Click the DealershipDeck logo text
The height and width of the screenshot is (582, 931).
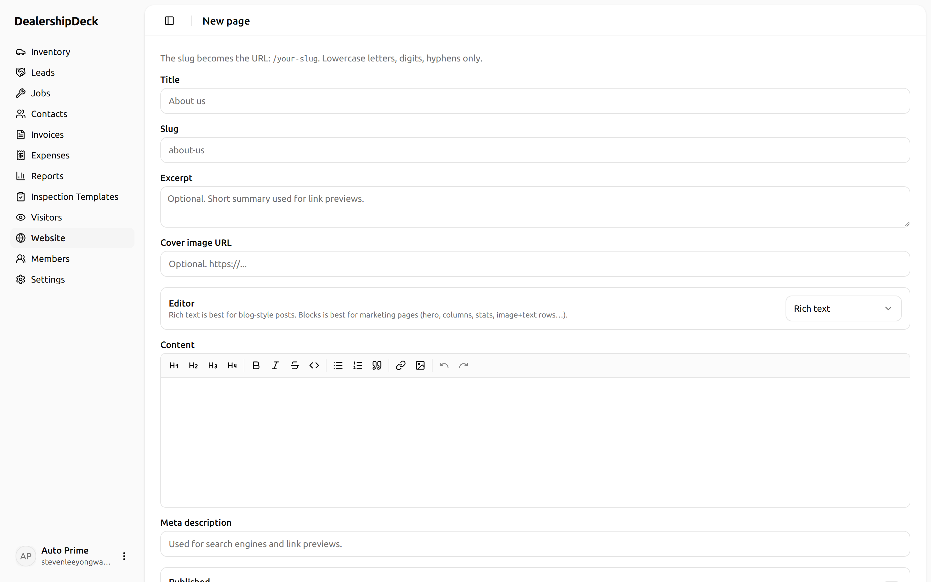pyautogui.click(x=56, y=21)
